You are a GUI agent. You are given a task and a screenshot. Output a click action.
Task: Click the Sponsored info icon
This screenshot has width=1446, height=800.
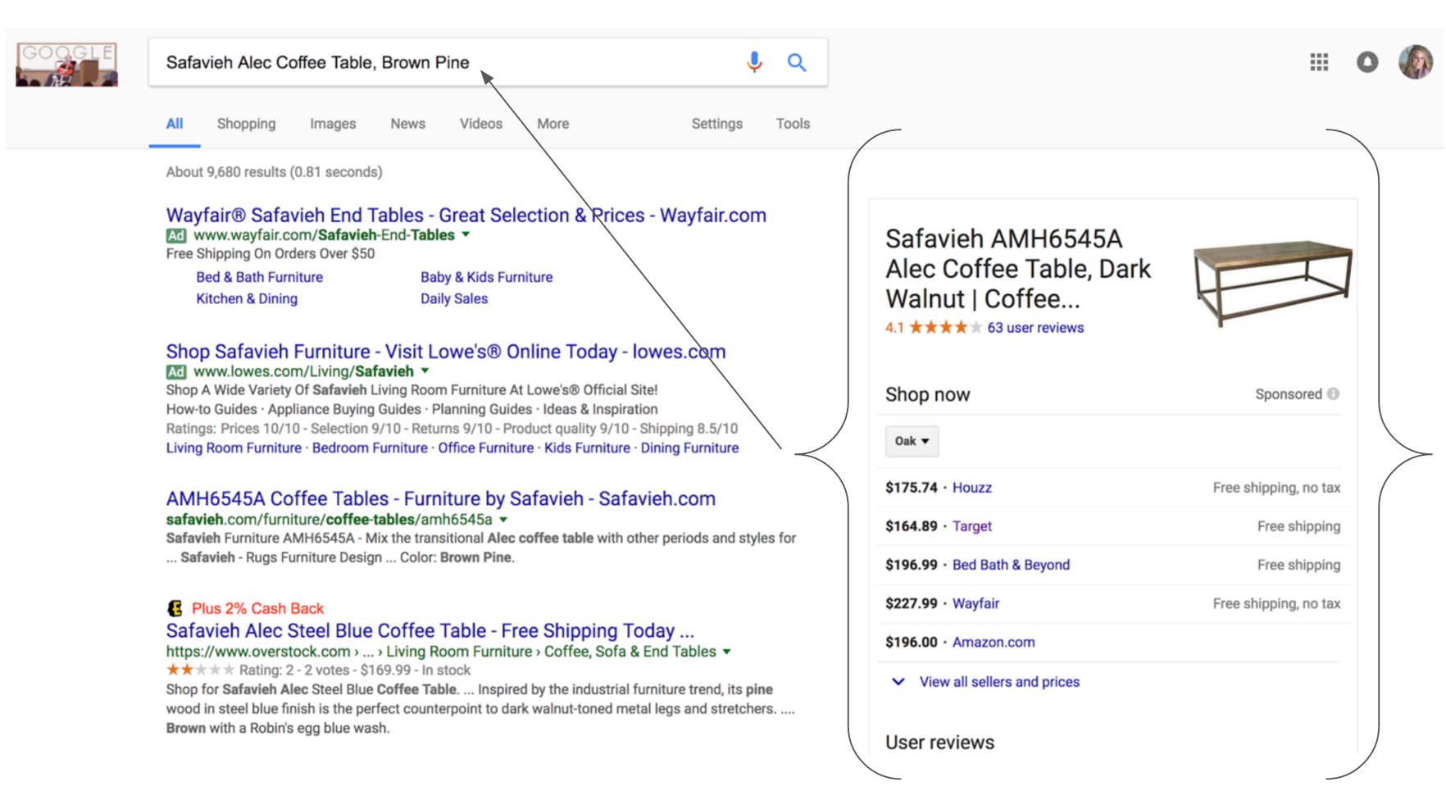(x=1334, y=394)
